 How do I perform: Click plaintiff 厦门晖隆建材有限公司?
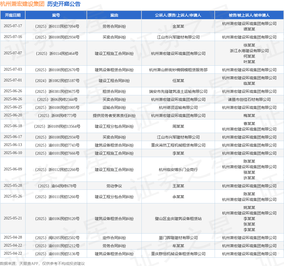coord(178,238)
